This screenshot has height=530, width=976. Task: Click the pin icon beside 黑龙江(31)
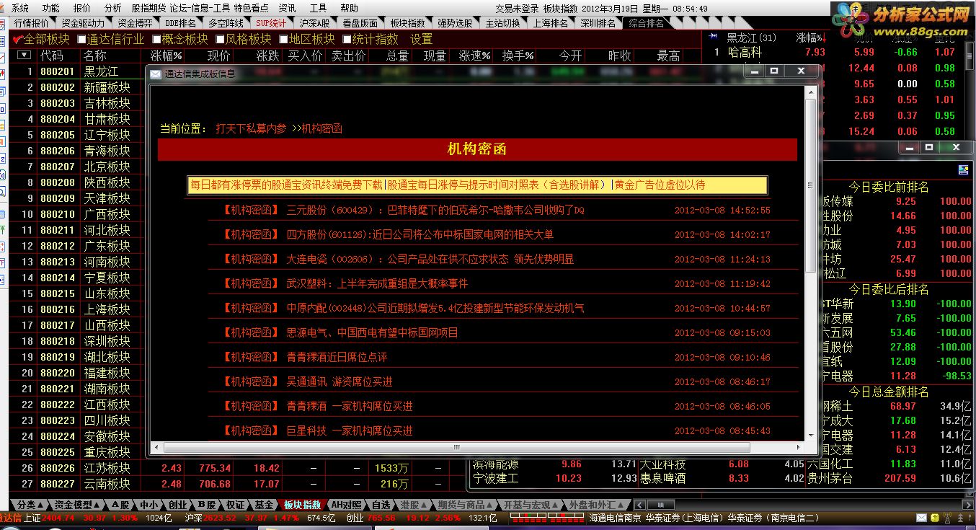click(x=714, y=37)
